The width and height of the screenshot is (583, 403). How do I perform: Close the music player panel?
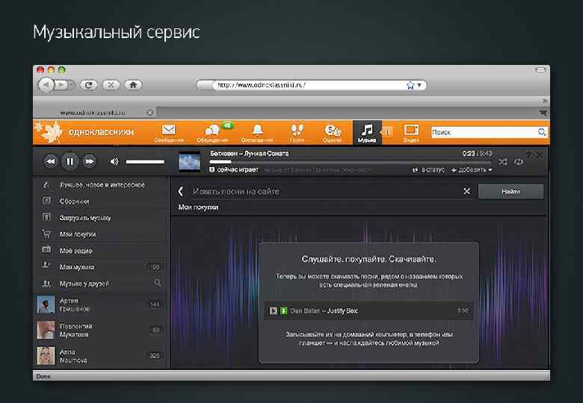pyautogui.click(x=540, y=154)
